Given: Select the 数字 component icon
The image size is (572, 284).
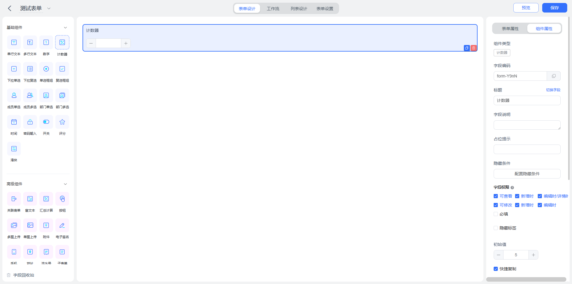Looking at the screenshot, I should 46,42.
